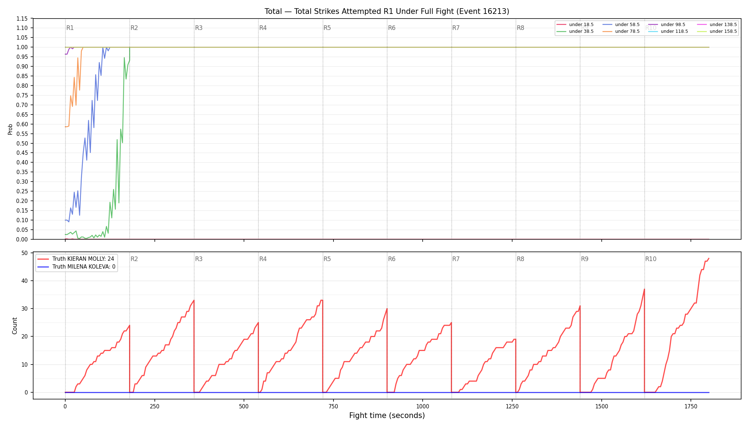This screenshot has height=428, width=749.
Task: Click the R3 round marker in the probability chart
Action: pos(199,28)
